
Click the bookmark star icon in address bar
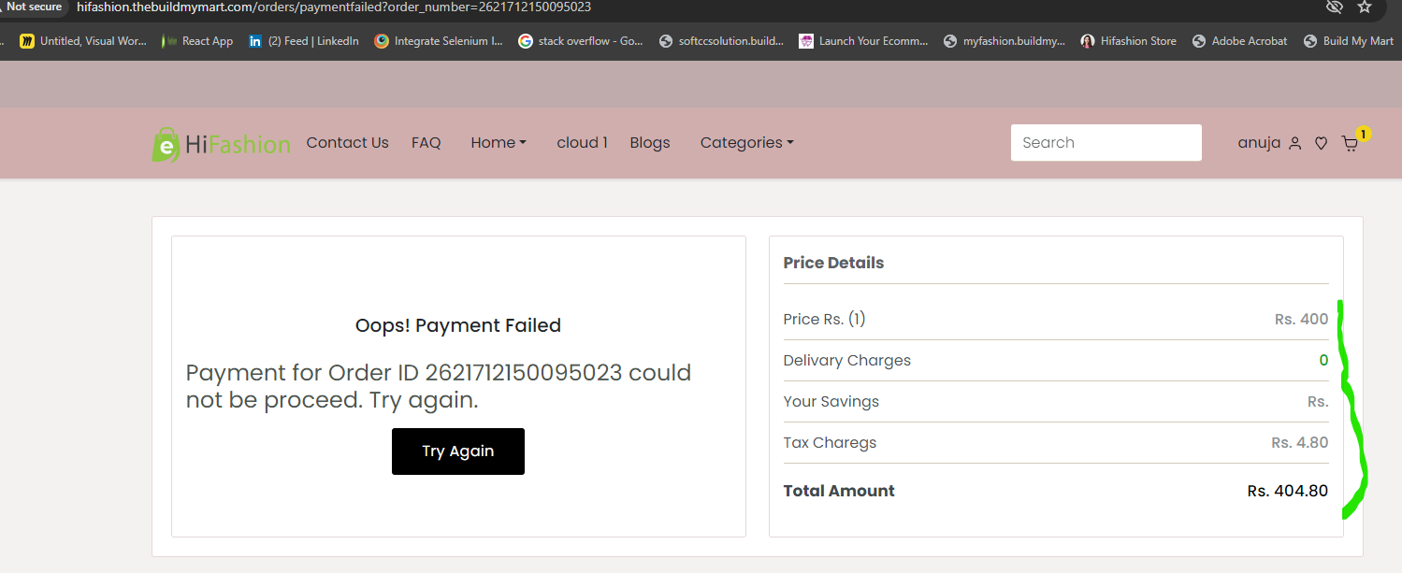[1365, 7]
